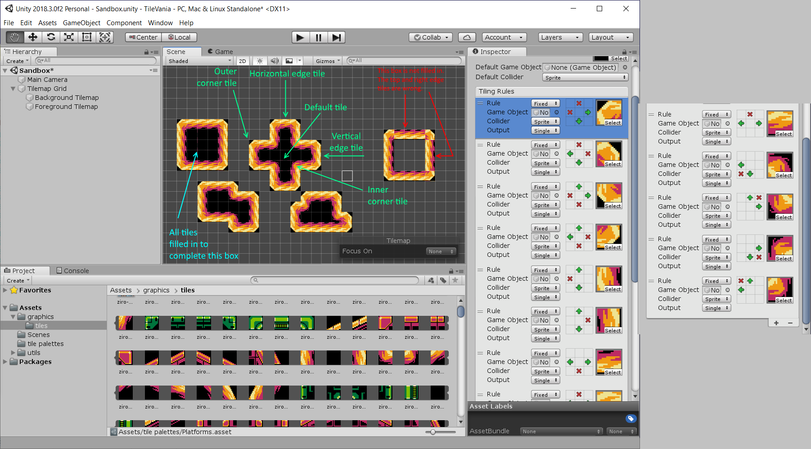Click the Pause button
The height and width of the screenshot is (449, 811).
[x=318, y=37]
